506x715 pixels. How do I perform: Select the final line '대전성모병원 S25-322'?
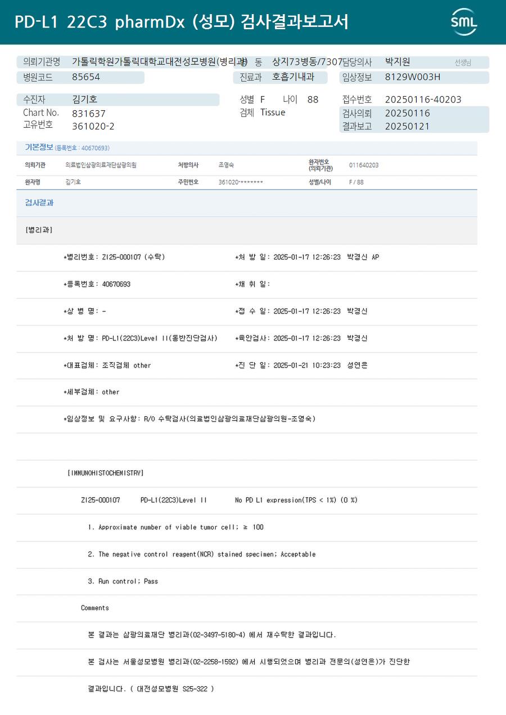(x=151, y=689)
